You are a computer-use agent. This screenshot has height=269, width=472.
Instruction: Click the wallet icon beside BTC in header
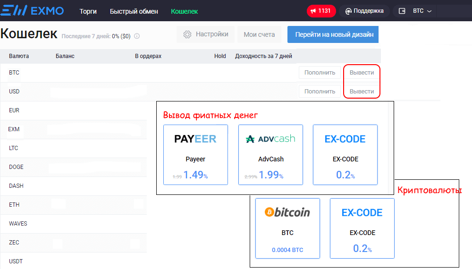pos(402,11)
